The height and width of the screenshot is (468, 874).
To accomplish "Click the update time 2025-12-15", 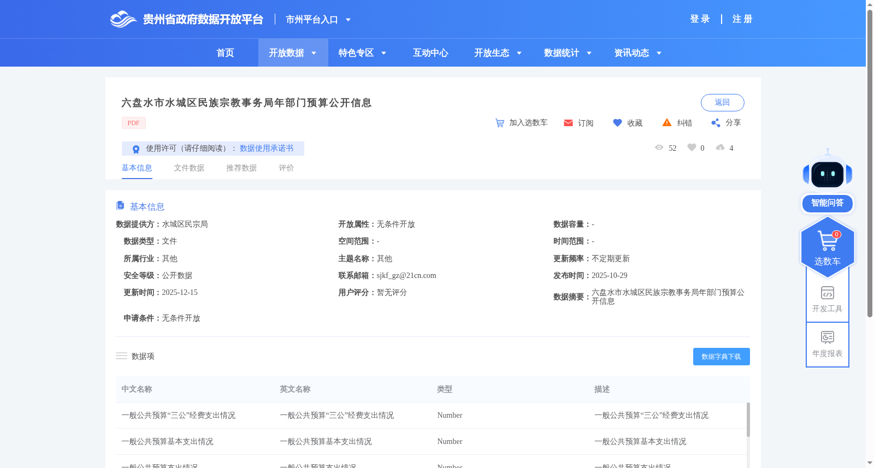I will tap(180, 293).
